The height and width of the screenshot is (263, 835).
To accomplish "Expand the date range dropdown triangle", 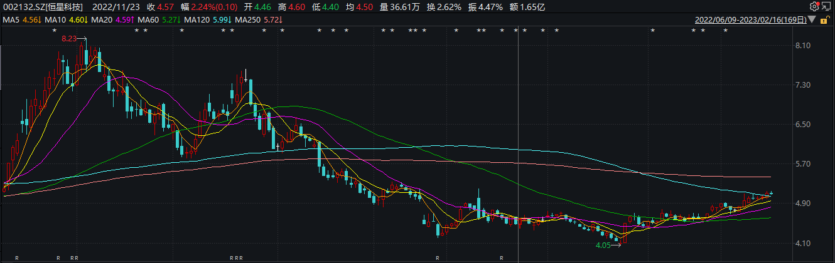I will click(812, 20).
